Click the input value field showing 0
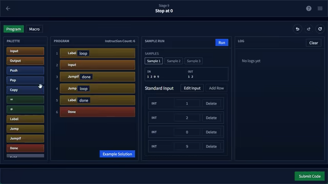 187,132
